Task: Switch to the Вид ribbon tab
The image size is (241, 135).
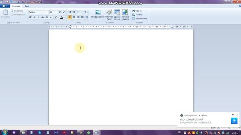Action: tap(27, 6)
